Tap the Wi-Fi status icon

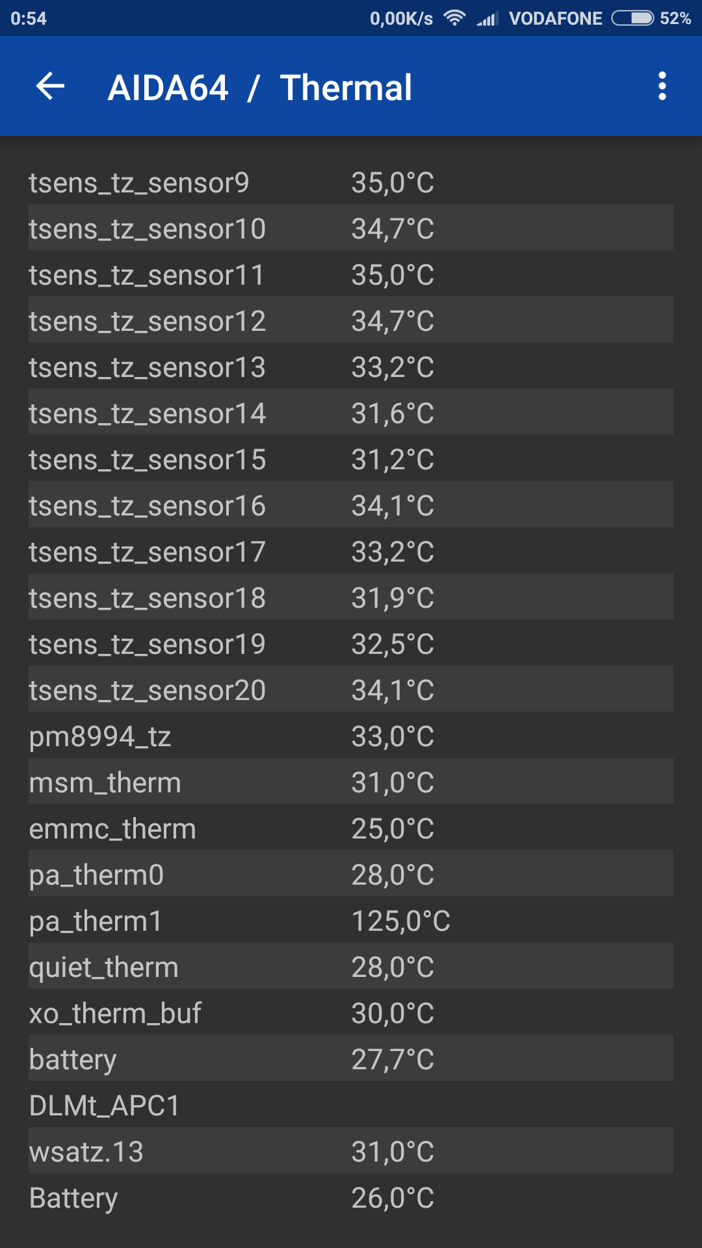(x=454, y=18)
